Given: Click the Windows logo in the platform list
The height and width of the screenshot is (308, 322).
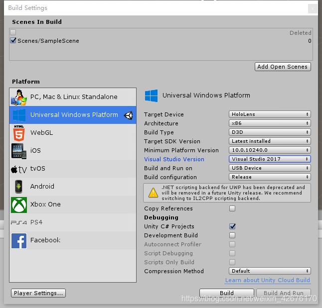Looking at the screenshot, I should point(19,115).
